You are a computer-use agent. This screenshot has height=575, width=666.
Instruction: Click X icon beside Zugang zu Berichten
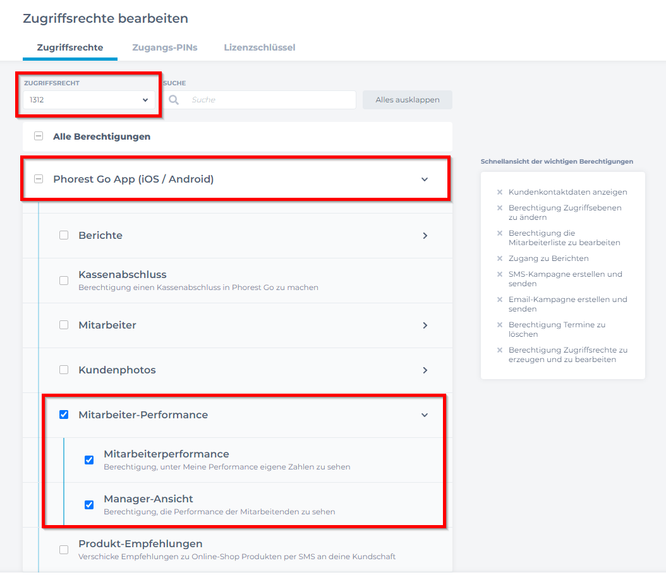500,258
